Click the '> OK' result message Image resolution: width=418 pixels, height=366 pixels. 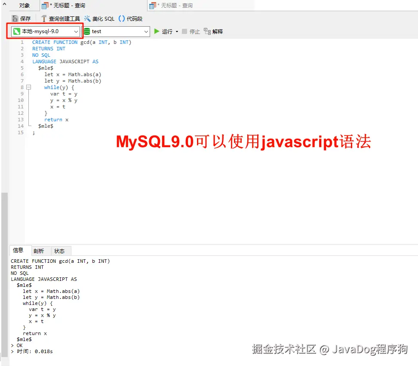pyautogui.click(x=17, y=345)
